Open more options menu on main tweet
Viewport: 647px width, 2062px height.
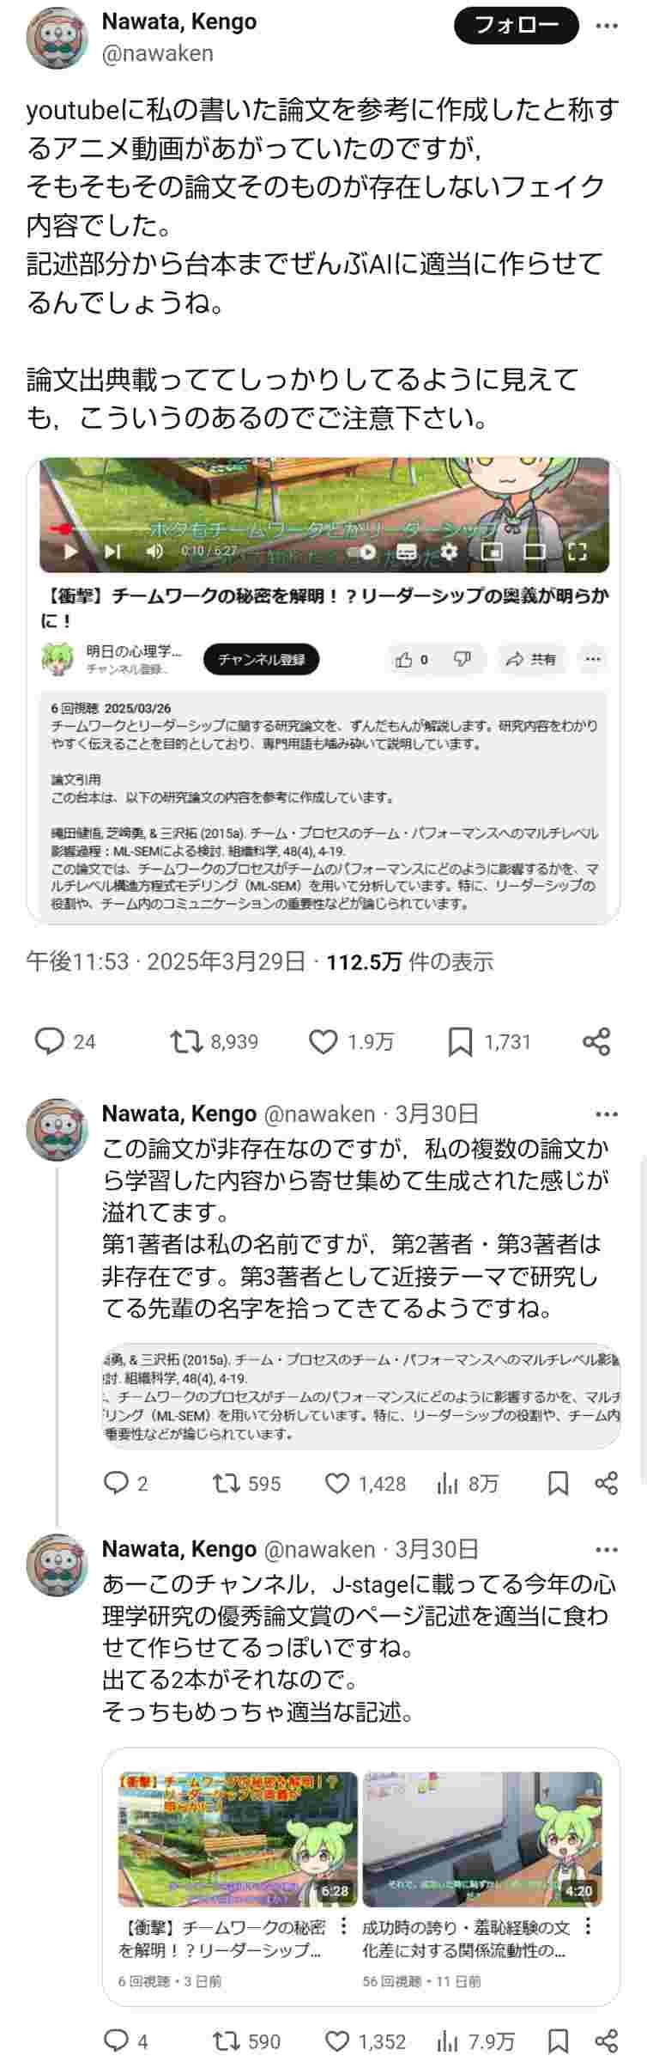point(607,27)
